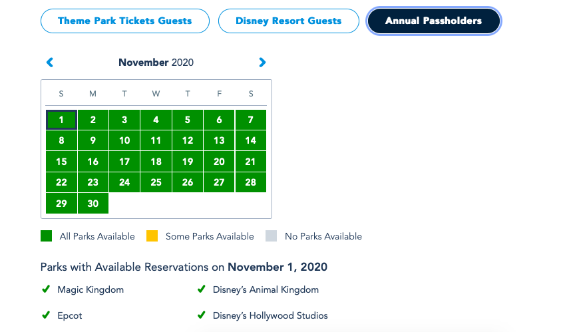Select the Theme Park Tickets Guests tab
The width and height of the screenshot is (563, 332).
124,21
